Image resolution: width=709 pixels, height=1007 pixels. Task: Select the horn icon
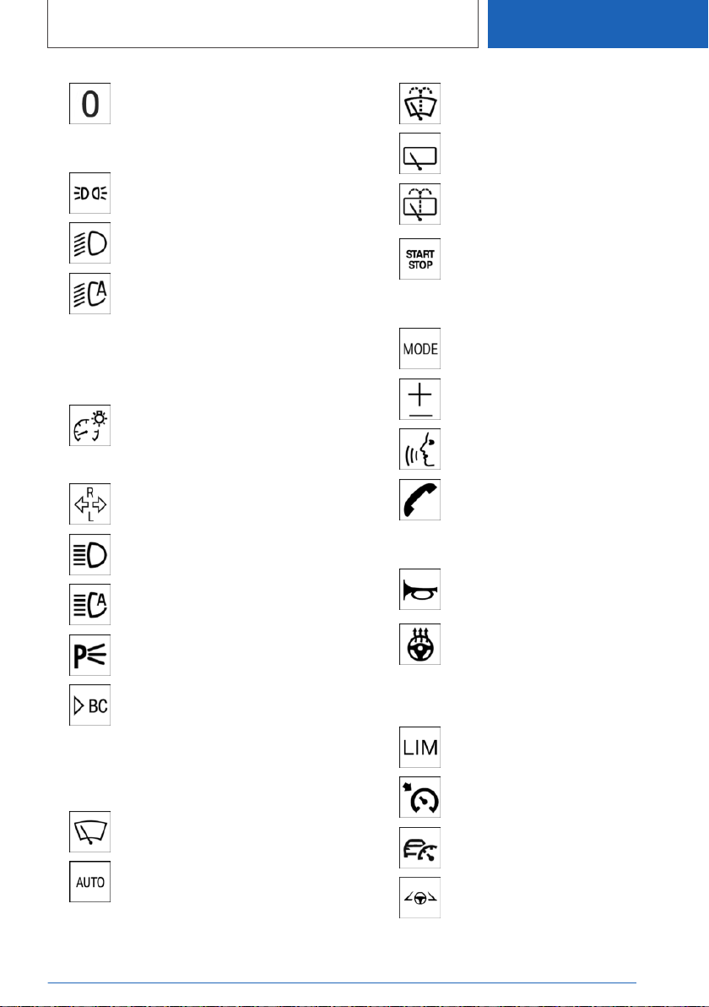[419, 589]
